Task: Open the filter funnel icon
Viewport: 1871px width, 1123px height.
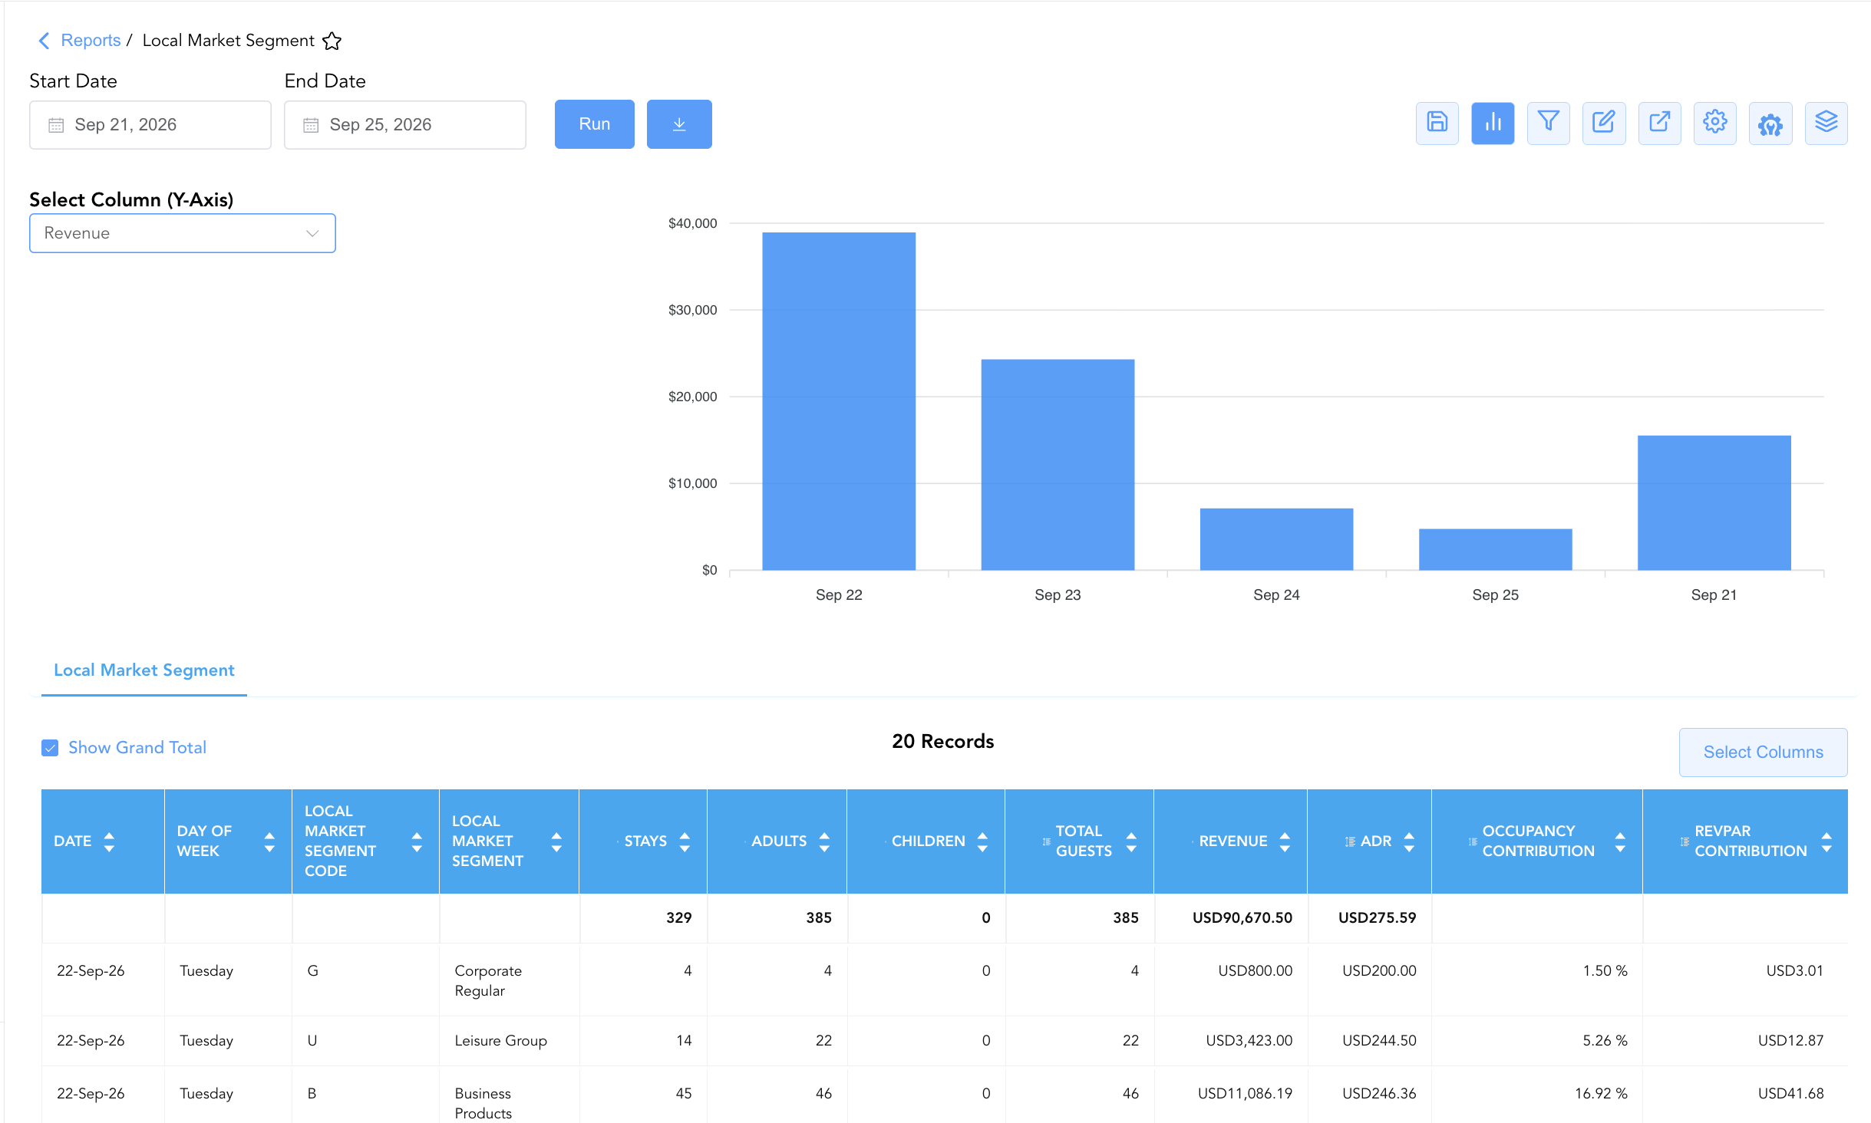Action: tap(1548, 123)
